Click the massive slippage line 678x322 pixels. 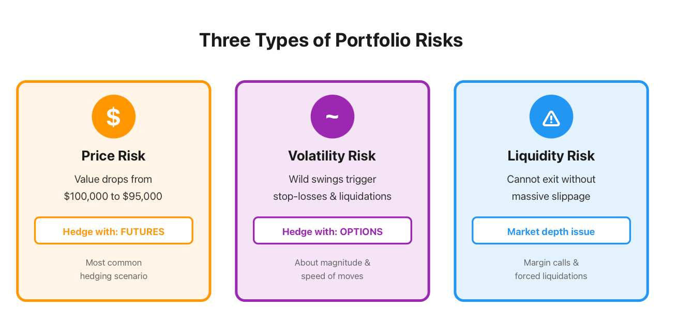click(551, 196)
